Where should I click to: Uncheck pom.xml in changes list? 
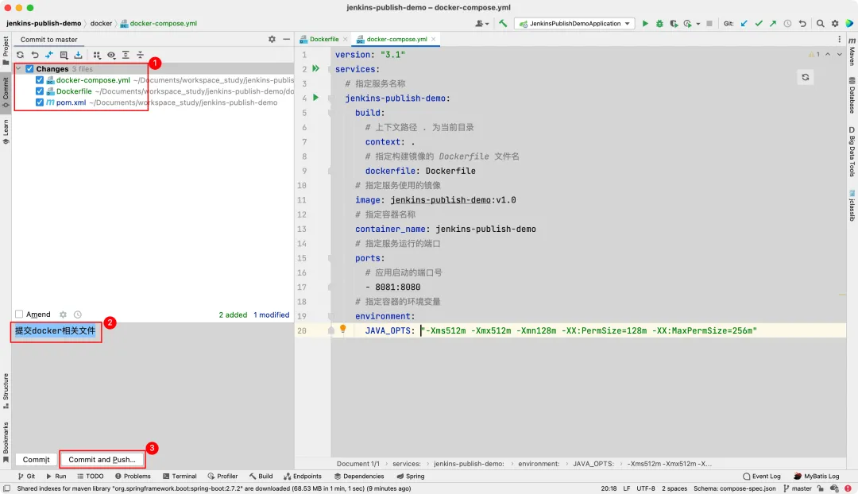[x=40, y=102]
